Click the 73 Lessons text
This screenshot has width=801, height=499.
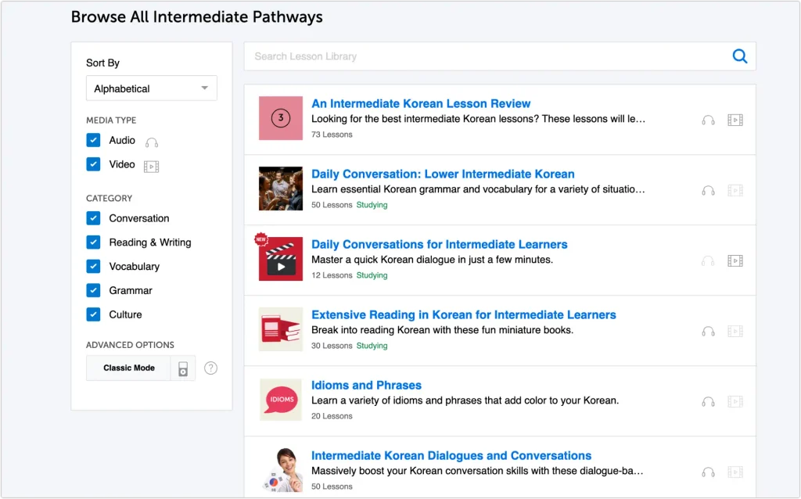332,135
